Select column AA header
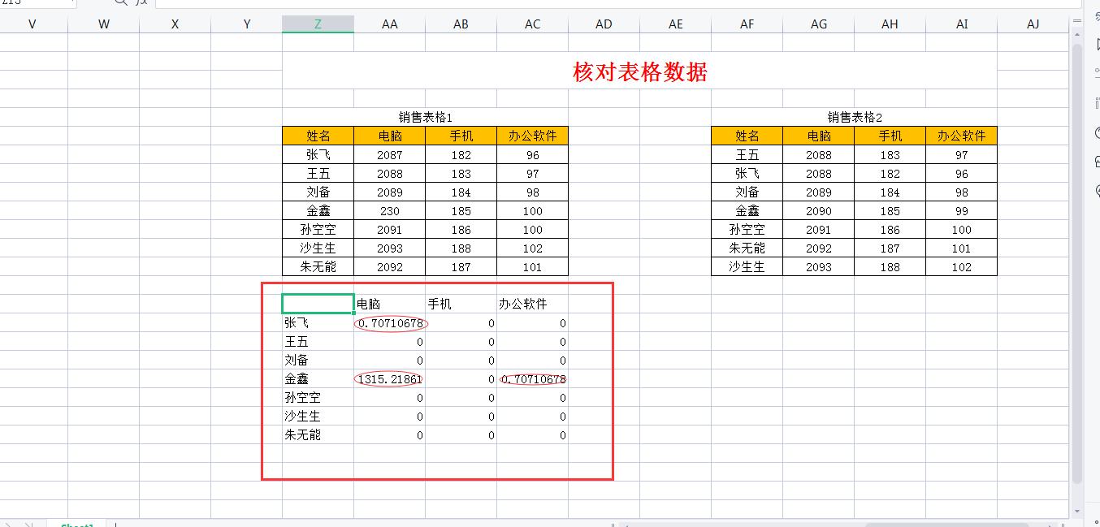 (390, 24)
